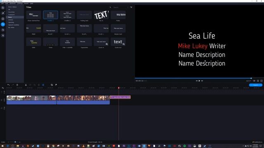Click the Windows Start button
This screenshot has width=264, height=148.
click(x=2, y=146)
